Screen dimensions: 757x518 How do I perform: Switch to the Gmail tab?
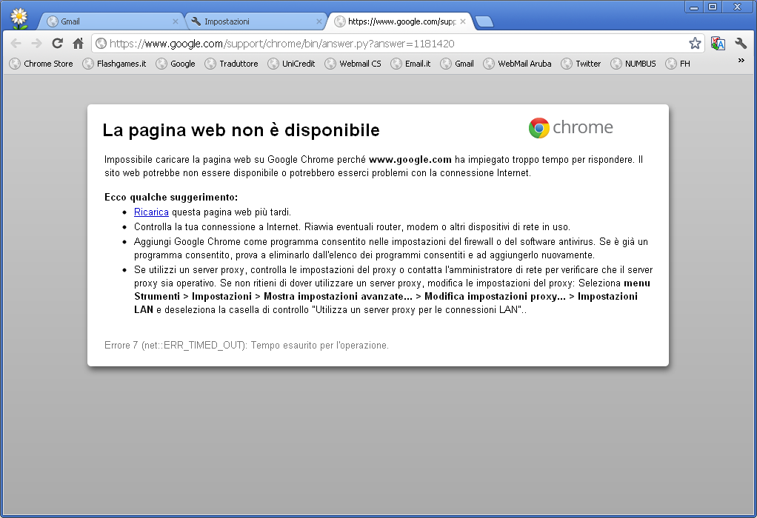(113, 21)
